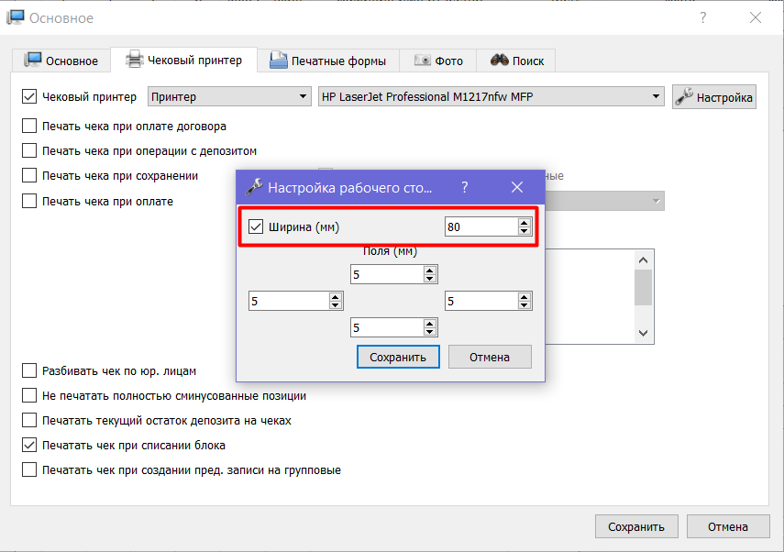Switch to the Чековый принтер tab

[x=183, y=60]
